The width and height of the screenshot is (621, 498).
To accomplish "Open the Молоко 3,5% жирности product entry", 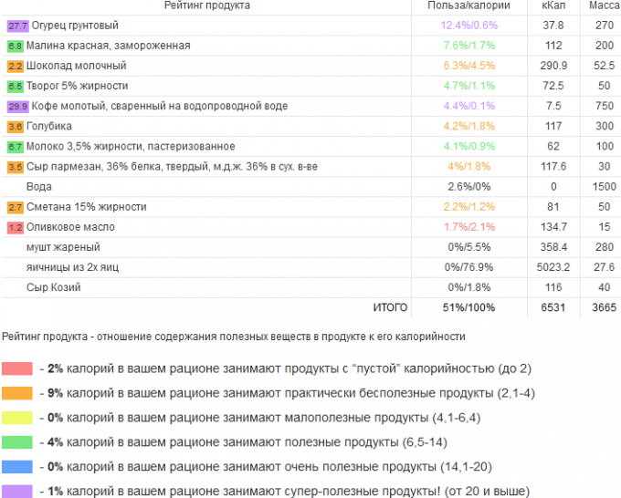I will [131, 147].
